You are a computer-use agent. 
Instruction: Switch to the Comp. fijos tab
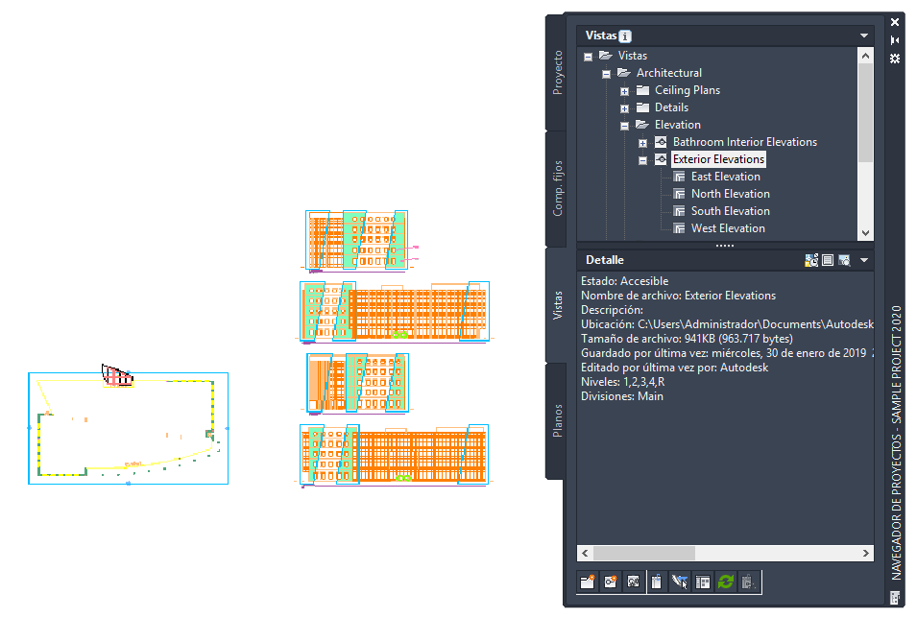tap(557, 188)
